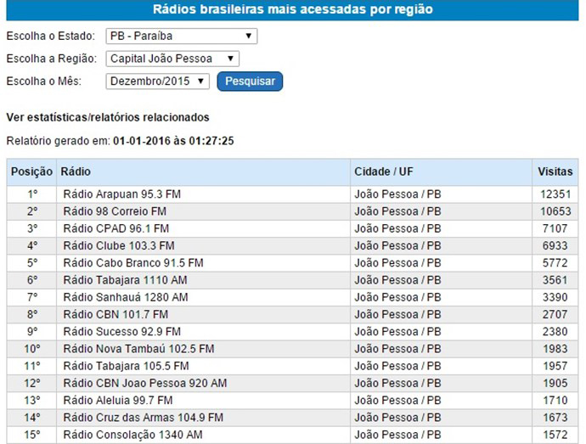586x444 pixels.
Task: Click Rádio Cabo Branco 91.5 FM
Action: pos(133,263)
